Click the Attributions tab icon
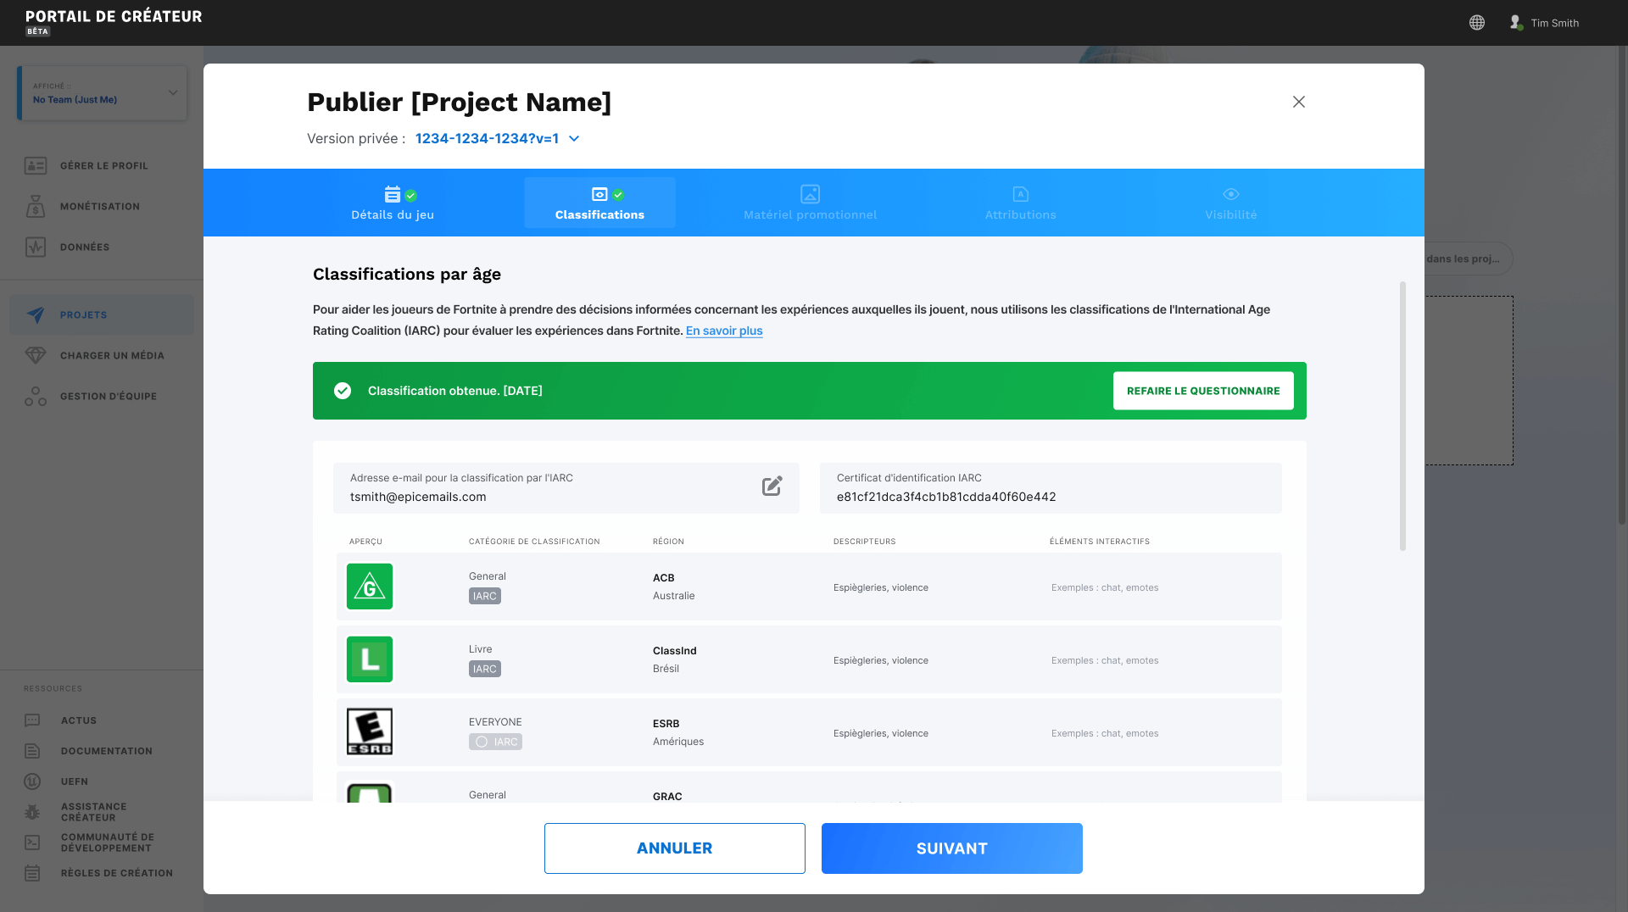The height and width of the screenshot is (912, 1628). (x=1021, y=194)
